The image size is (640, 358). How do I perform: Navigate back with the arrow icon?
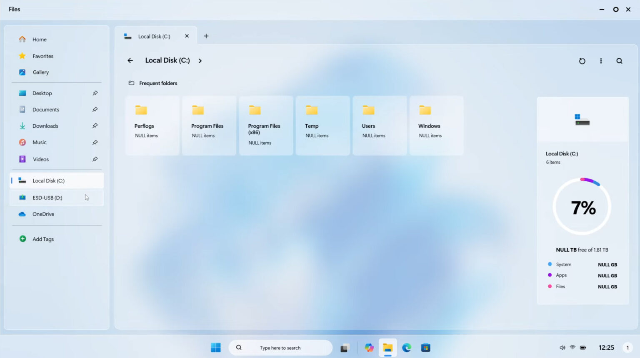130,60
